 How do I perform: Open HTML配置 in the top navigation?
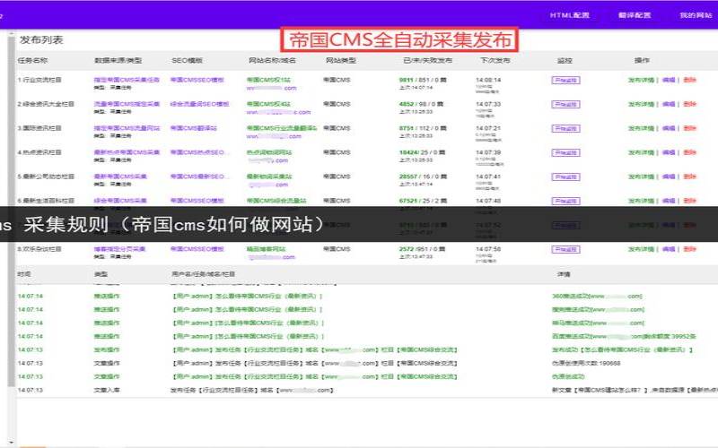570,15
